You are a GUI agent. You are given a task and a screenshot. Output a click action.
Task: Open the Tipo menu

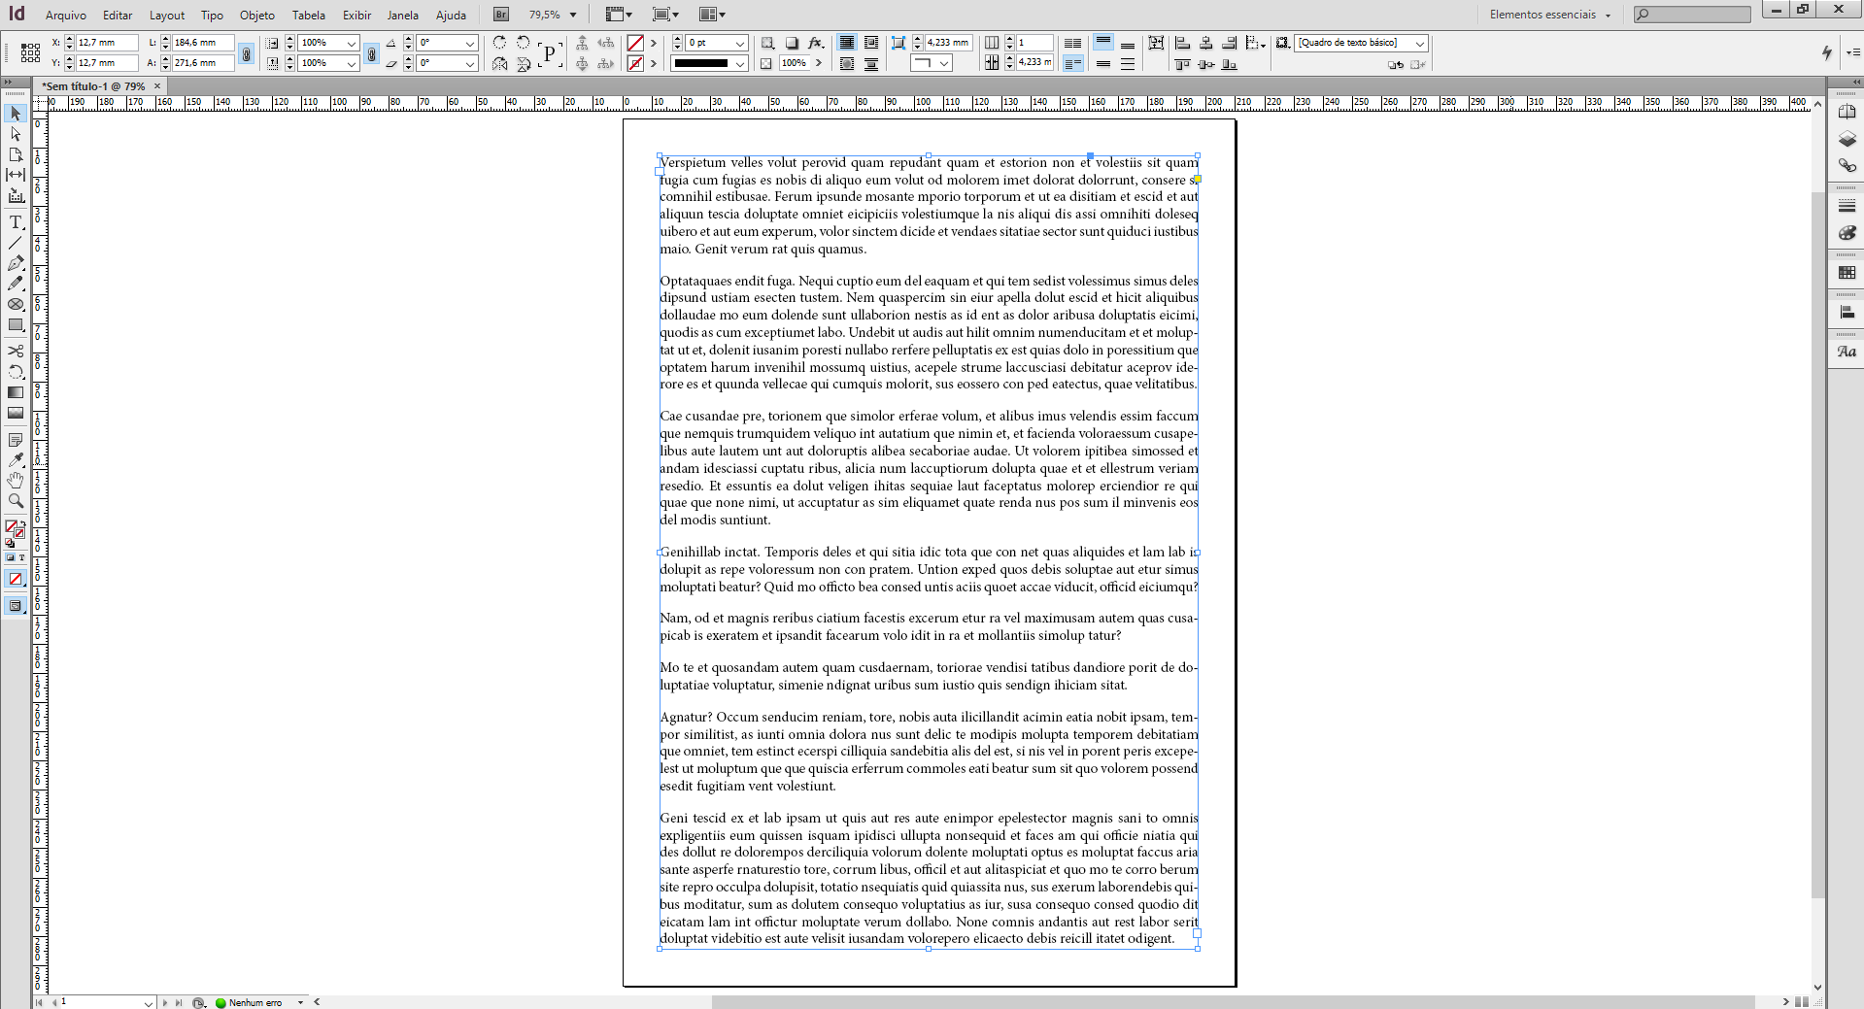[212, 15]
